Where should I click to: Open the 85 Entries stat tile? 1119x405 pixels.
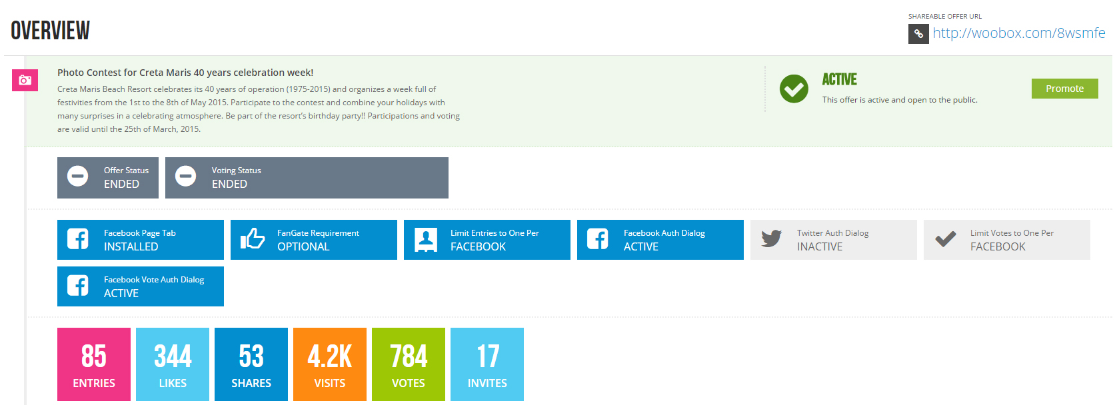pos(94,364)
